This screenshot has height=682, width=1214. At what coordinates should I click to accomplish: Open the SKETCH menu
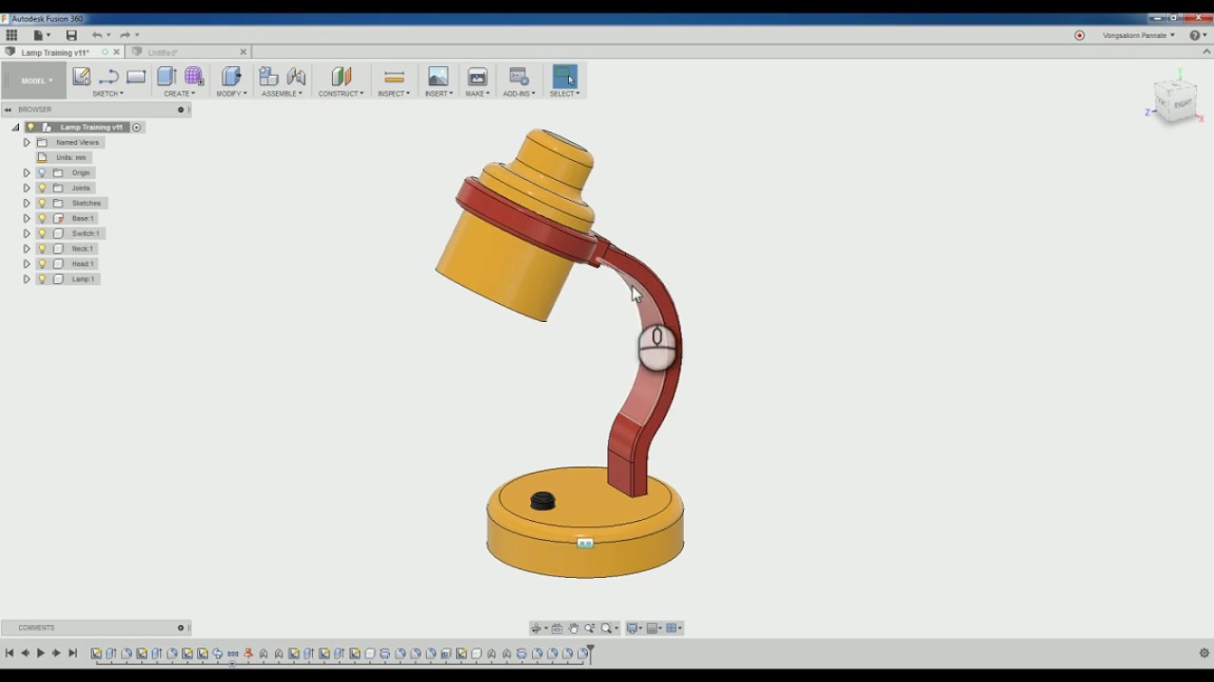[x=107, y=94]
